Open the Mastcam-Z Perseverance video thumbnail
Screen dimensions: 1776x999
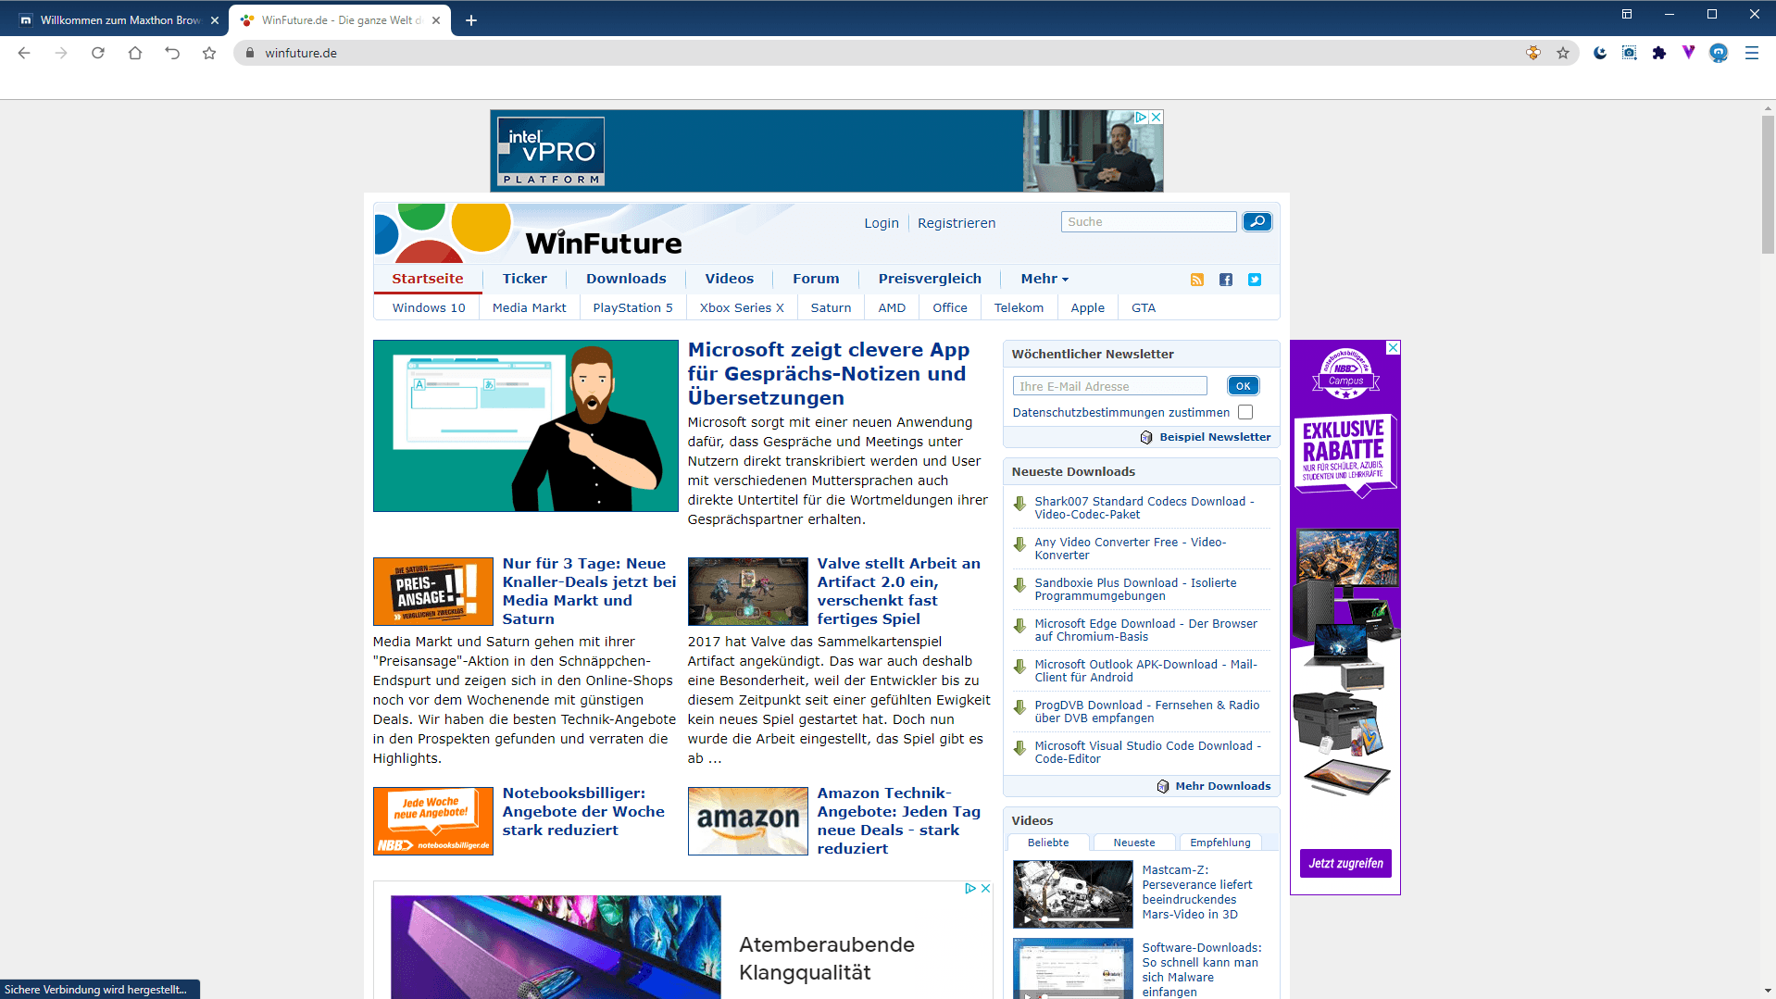point(1072,894)
